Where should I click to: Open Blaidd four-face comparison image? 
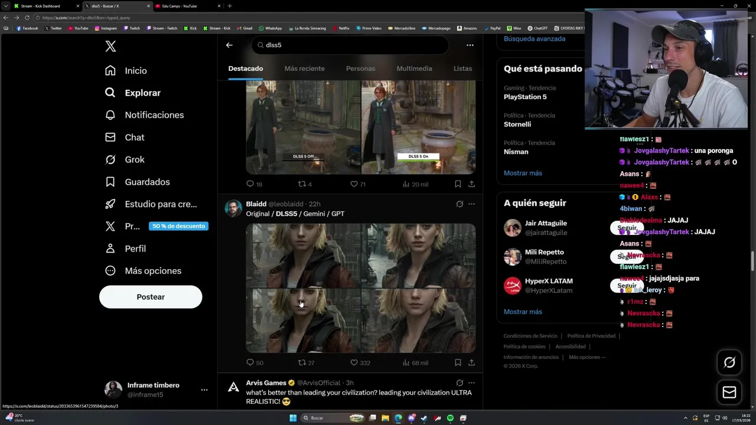(360, 288)
